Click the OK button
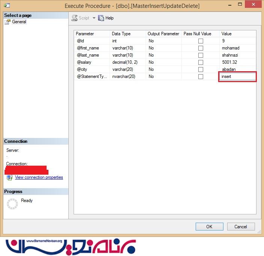Image resolution: width=264 pixels, height=256 pixels. pyautogui.click(x=210, y=227)
